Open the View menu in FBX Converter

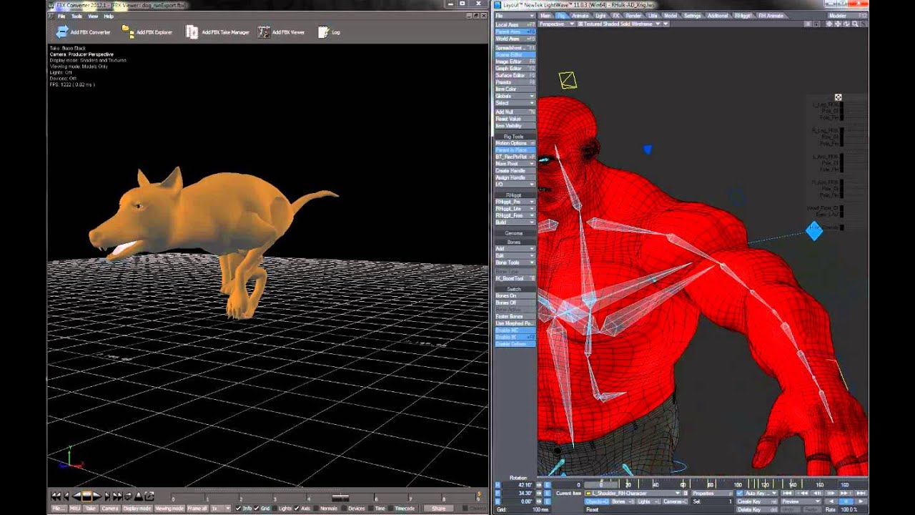coord(93,16)
